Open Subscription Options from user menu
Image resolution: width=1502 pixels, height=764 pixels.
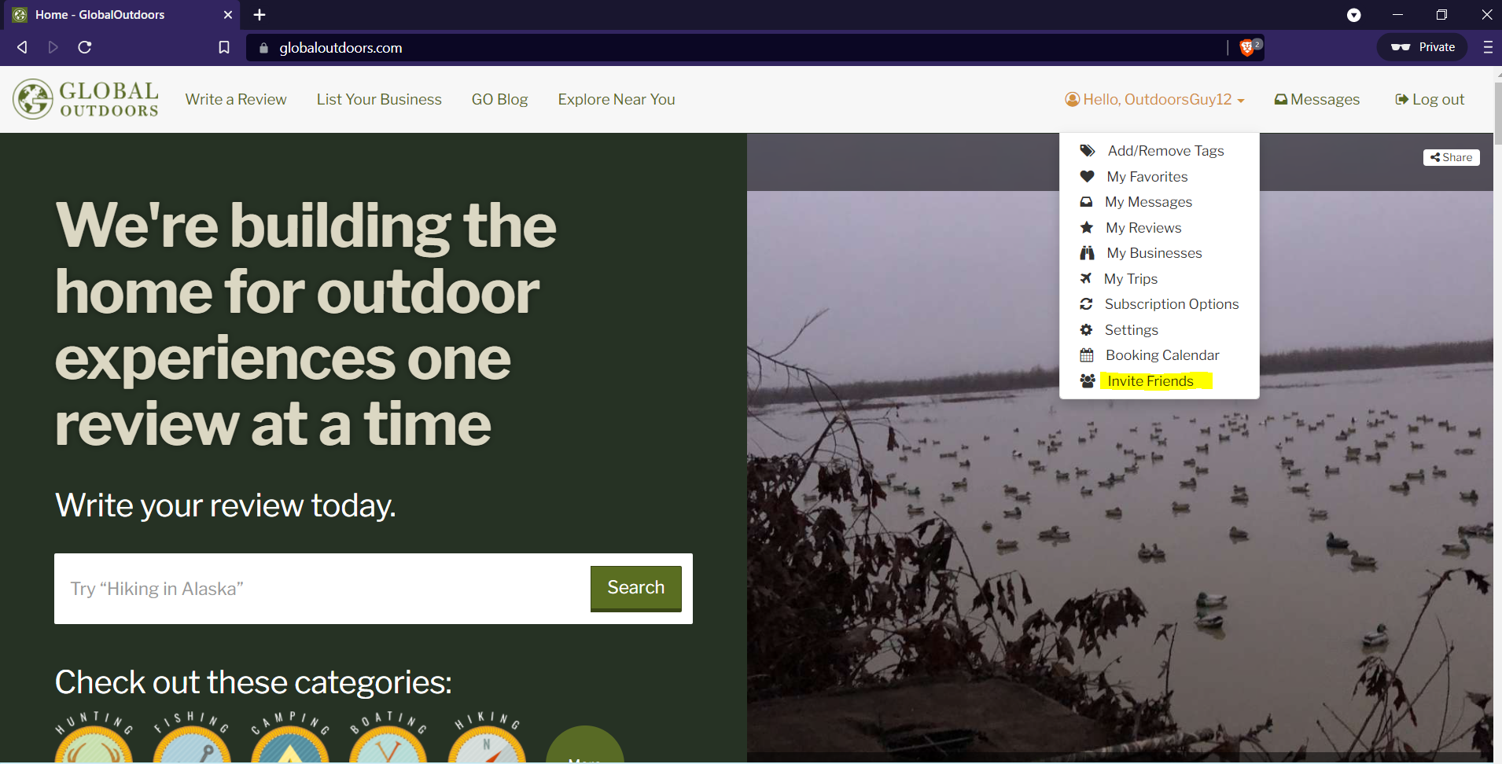pyautogui.click(x=1172, y=304)
